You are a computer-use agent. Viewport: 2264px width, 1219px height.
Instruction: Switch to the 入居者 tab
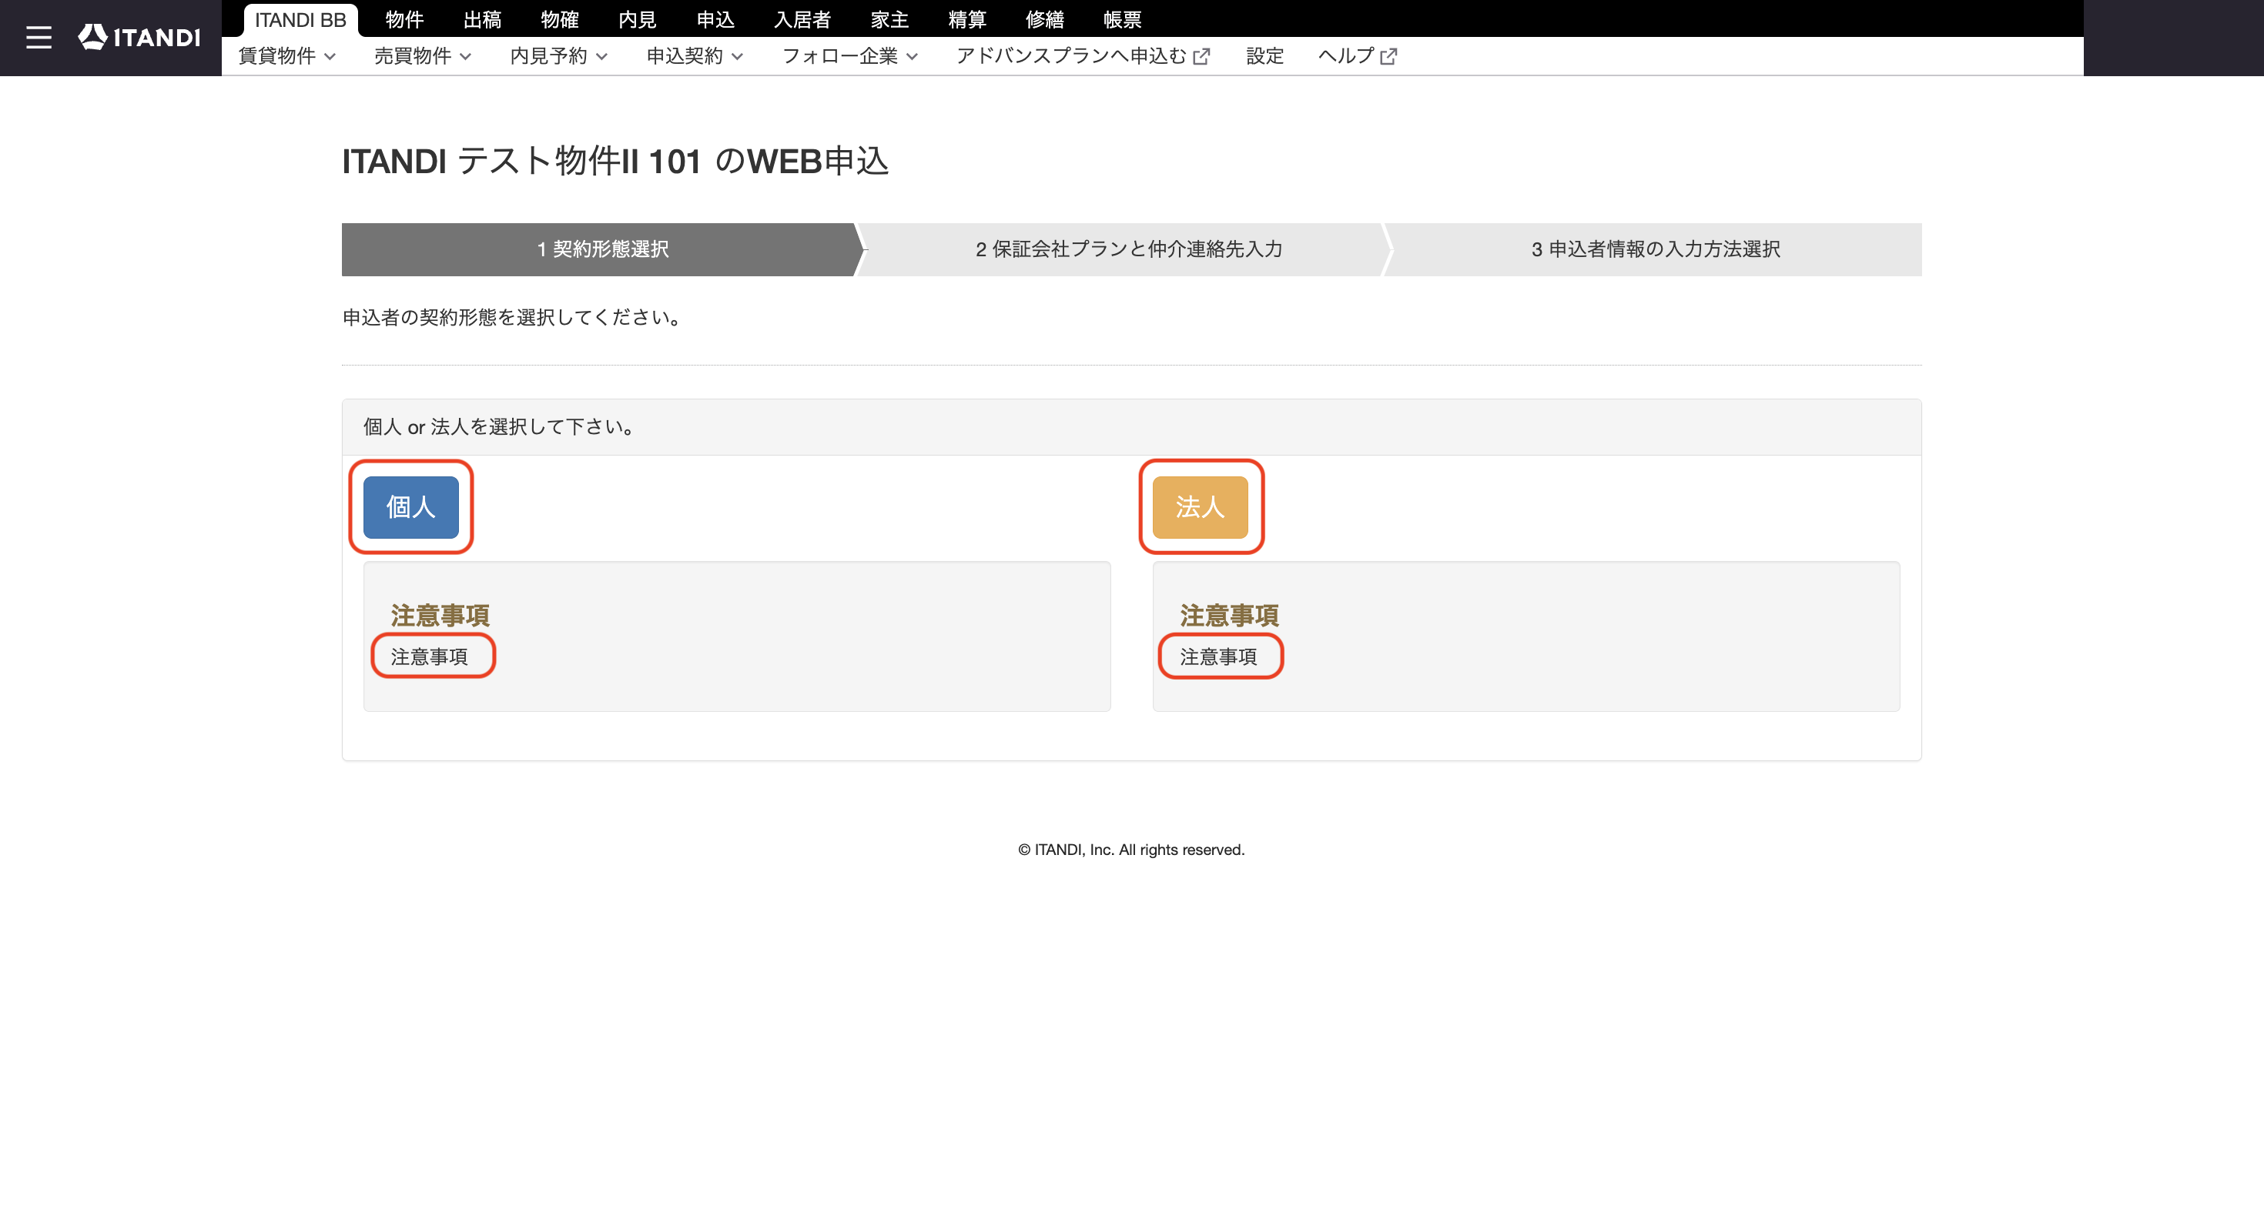coord(802,19)
